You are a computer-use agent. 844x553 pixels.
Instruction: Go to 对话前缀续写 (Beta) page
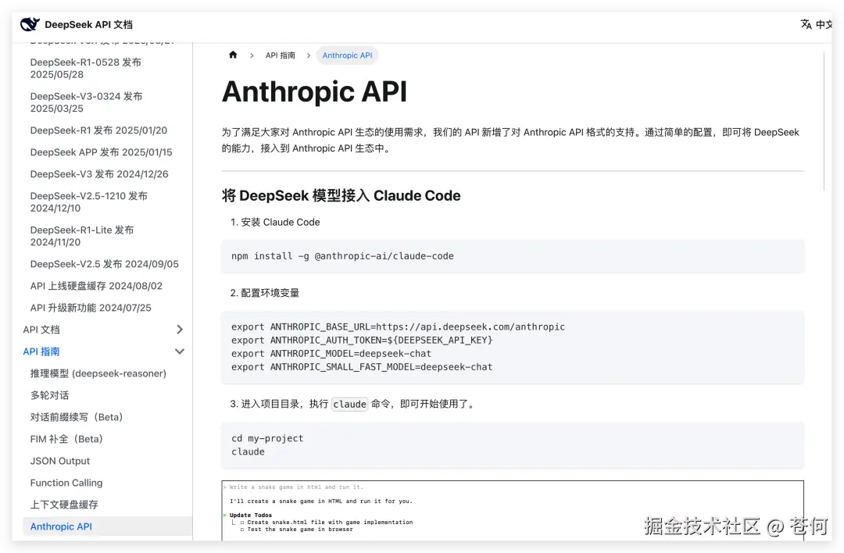77,417
